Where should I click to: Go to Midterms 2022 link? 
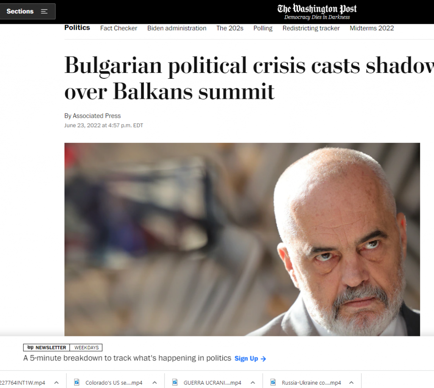pyautogui.click(x=372, y=28)
